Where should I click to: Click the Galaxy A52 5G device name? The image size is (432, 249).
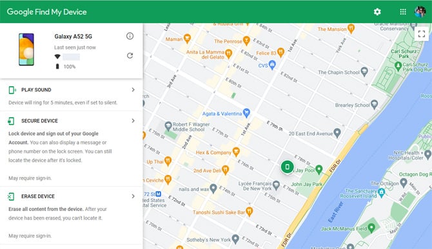(74, 36)
